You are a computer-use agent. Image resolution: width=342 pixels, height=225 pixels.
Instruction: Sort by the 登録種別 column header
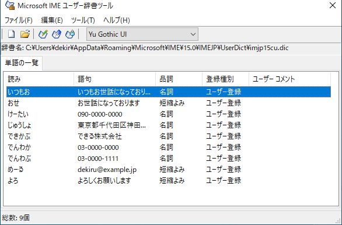[225, 79]
